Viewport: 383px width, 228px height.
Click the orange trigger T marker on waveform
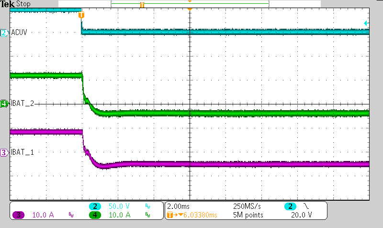[x=81, y=15]
